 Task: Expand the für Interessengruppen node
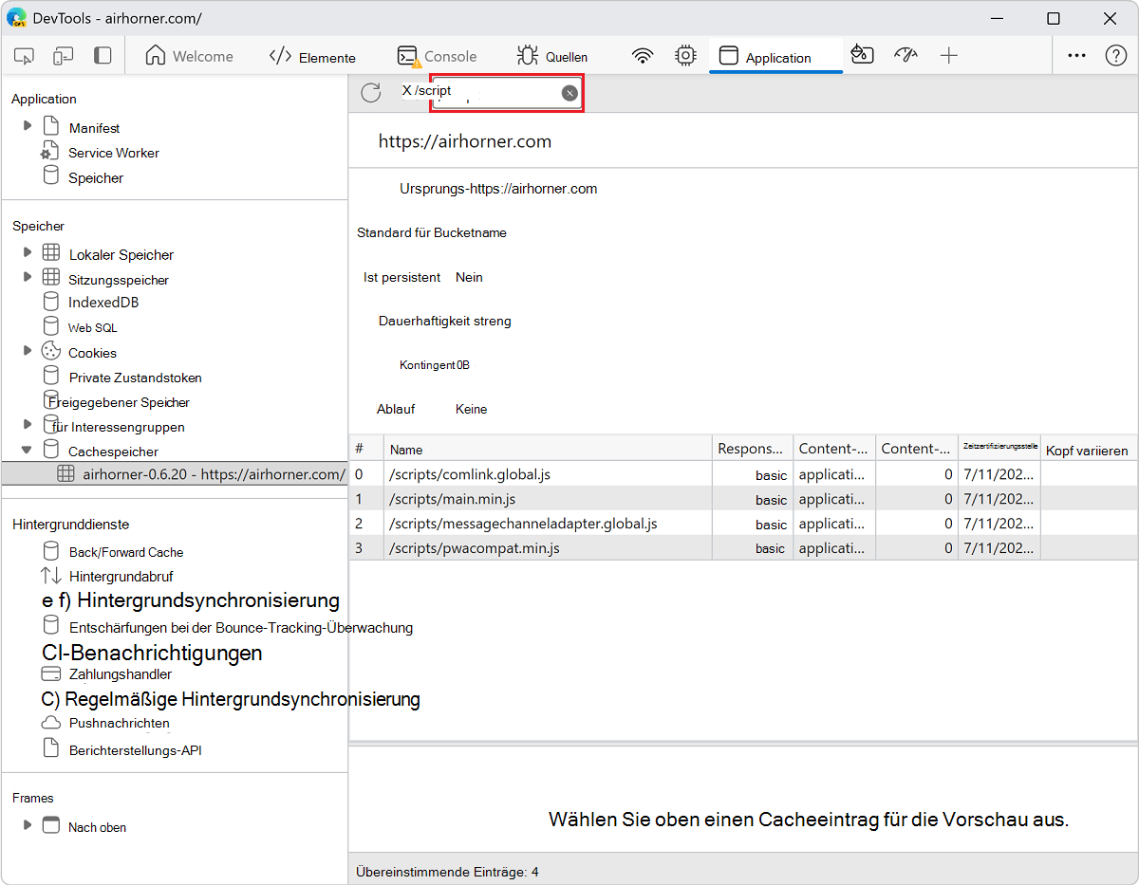tap(28, 424)
